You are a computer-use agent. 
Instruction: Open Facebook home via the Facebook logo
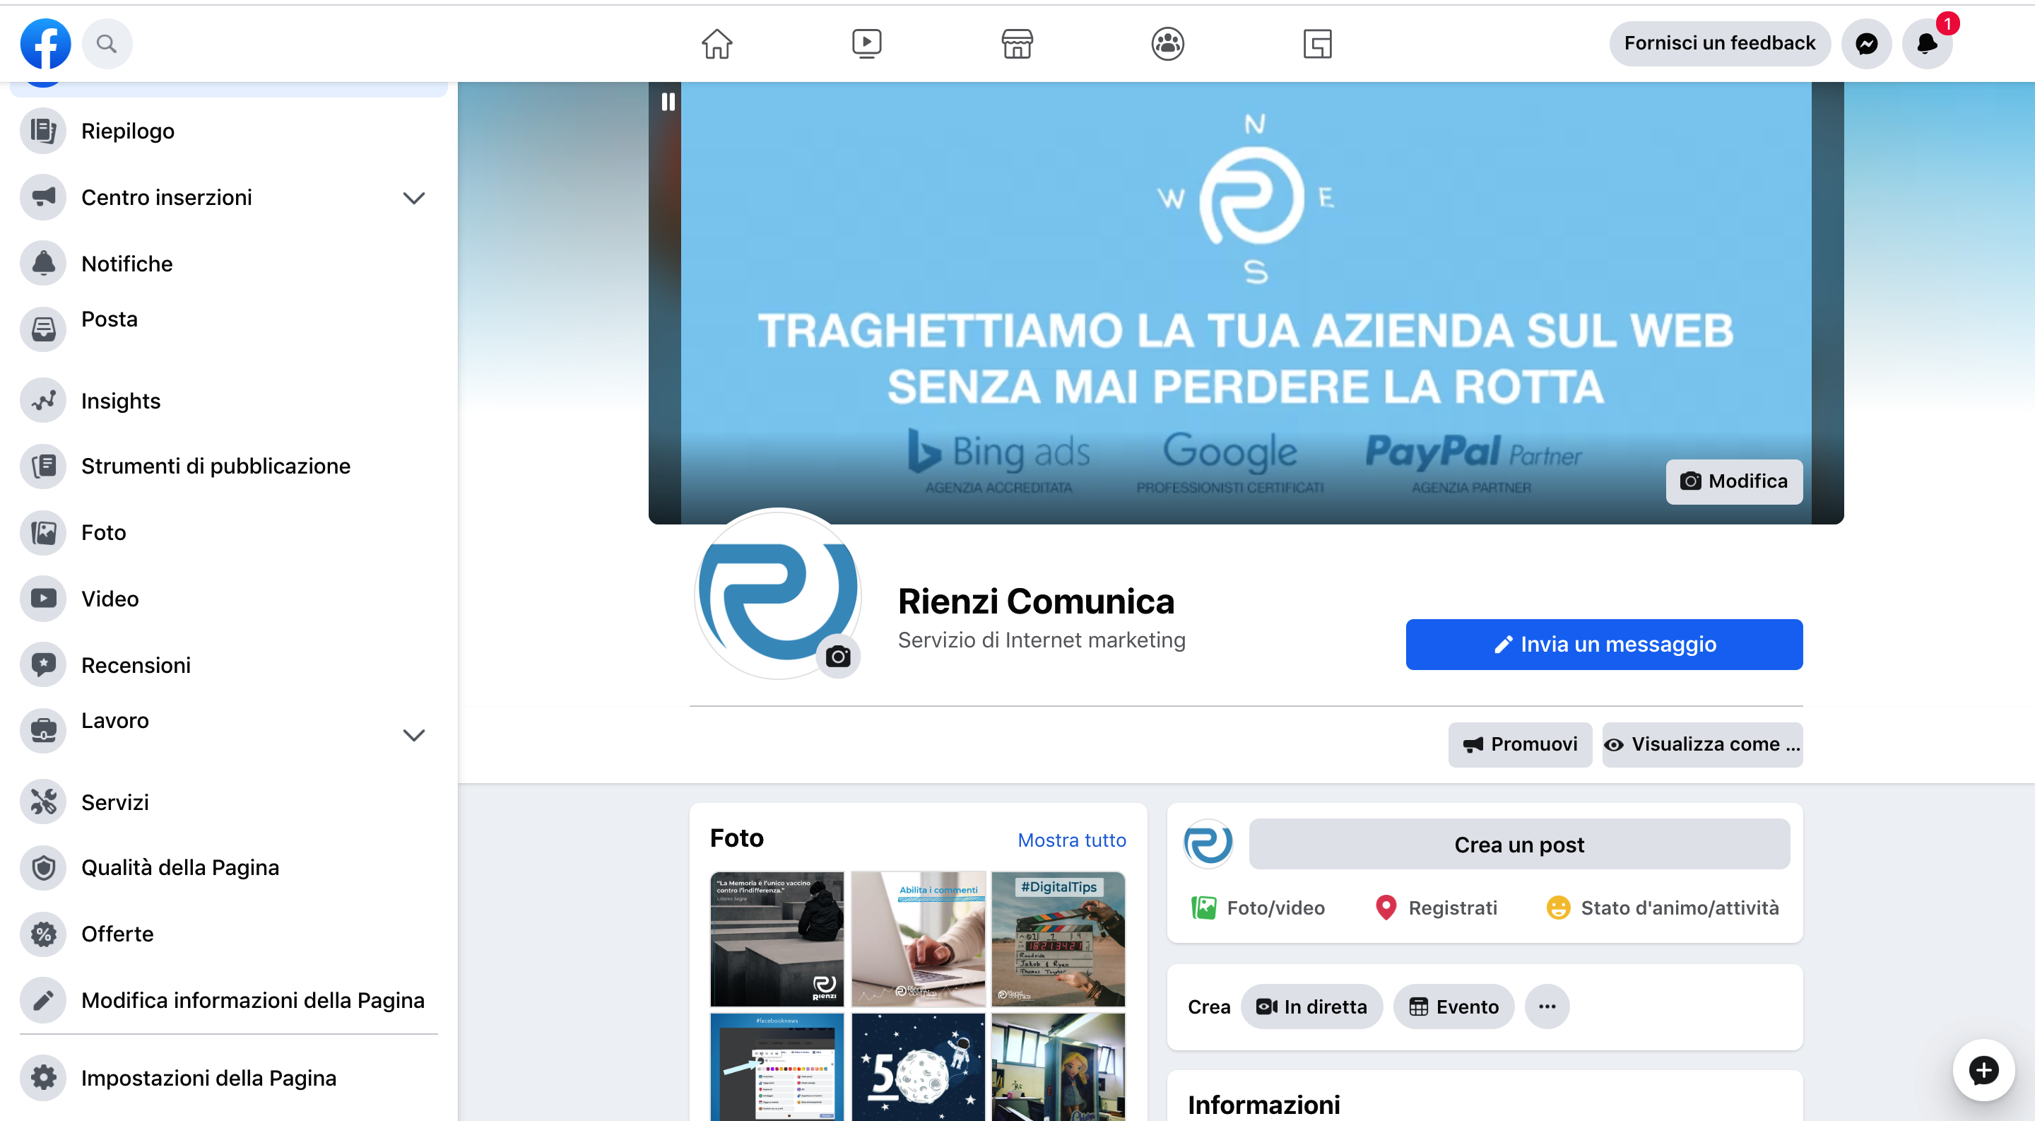pos(45,43)
